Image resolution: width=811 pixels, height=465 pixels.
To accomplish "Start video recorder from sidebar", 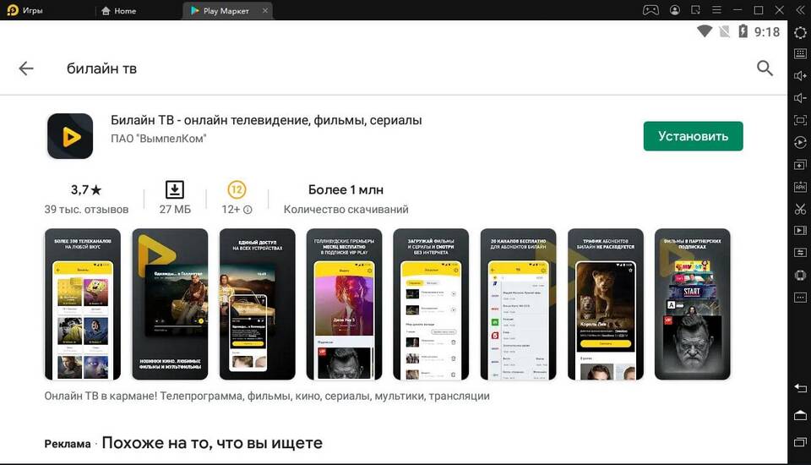I will [x=800, y=231].
